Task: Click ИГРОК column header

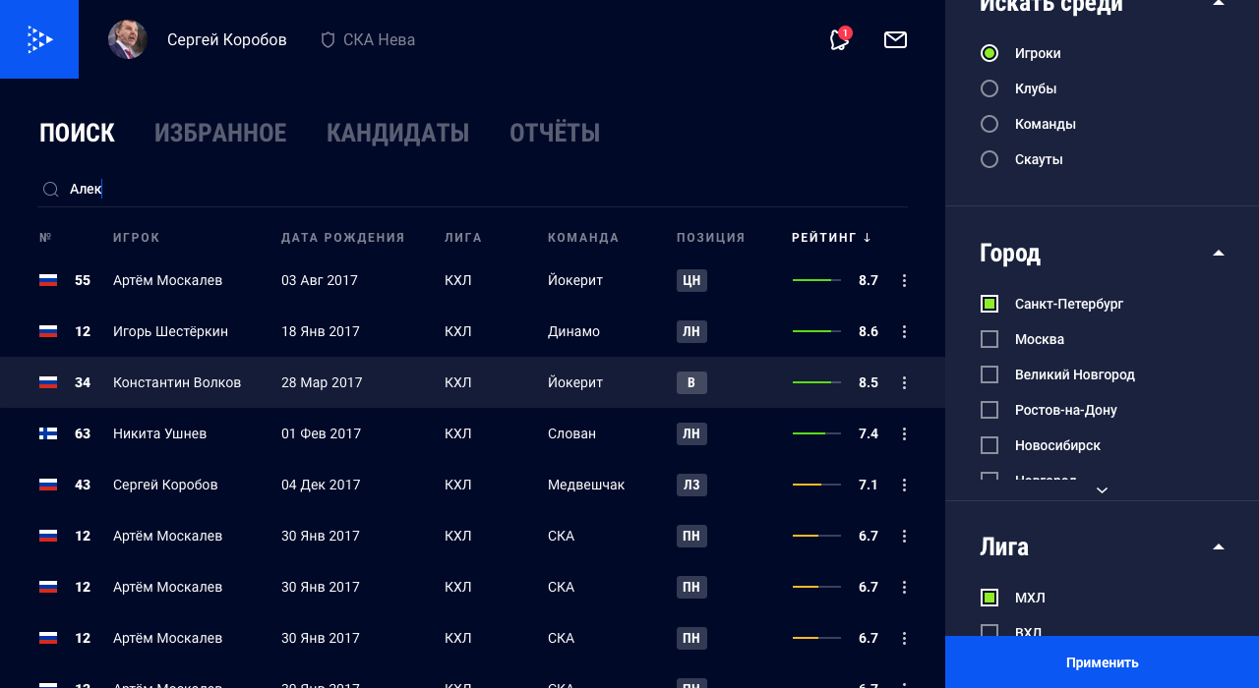Action: (x=137, y=238)
